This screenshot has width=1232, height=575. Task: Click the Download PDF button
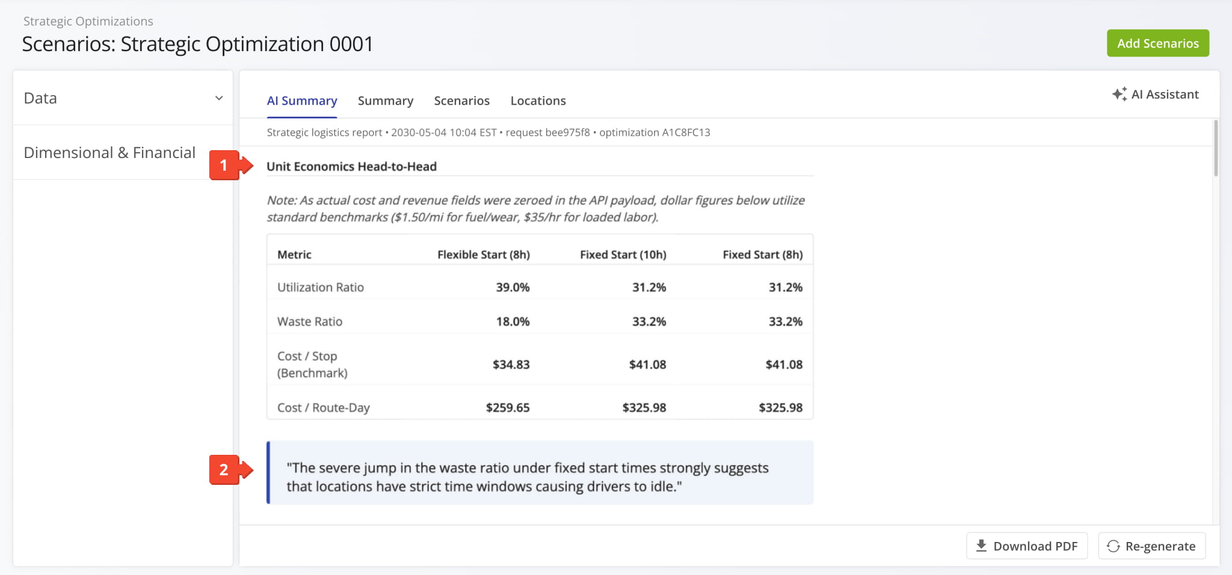1027,546
